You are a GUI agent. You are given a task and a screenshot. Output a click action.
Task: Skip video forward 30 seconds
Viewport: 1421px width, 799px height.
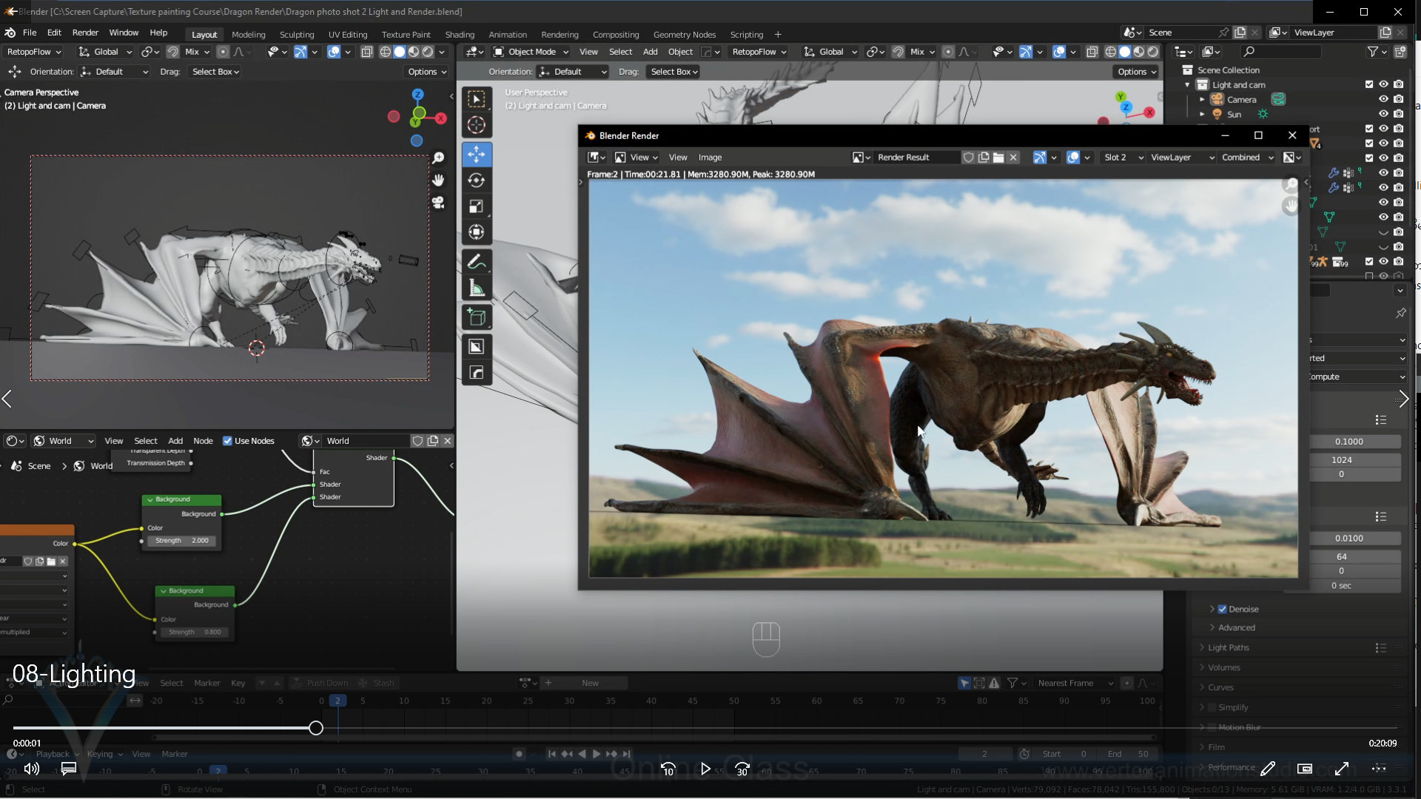tap(742, 769)
